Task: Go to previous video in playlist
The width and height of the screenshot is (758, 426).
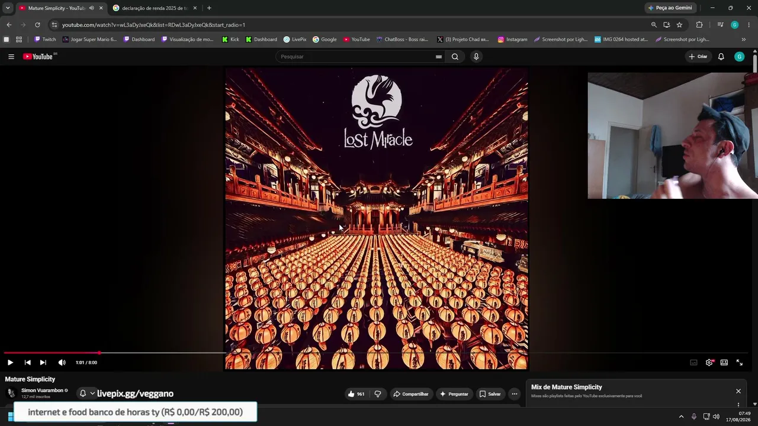Action: click(27, 362)
